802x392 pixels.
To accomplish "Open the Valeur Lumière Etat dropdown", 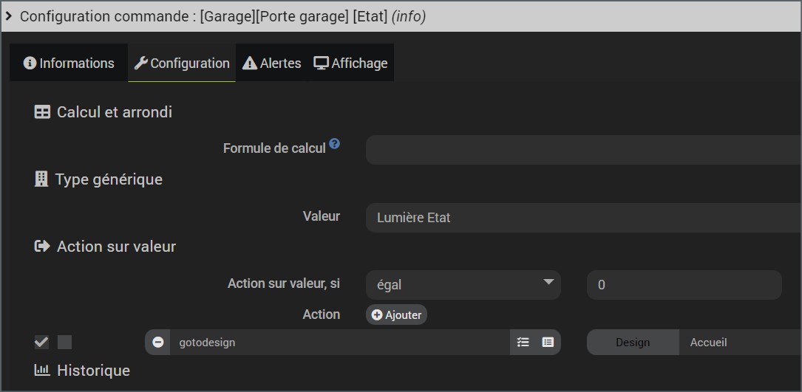I will [584, 218].
